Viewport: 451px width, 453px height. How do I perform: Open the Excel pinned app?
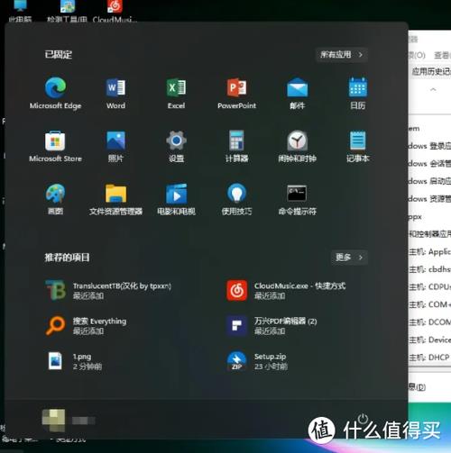(x=176, y=93)
